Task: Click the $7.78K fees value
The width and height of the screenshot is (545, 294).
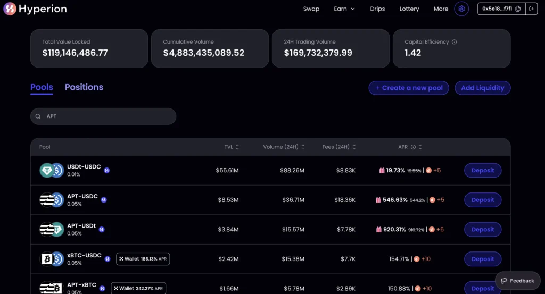Action: tap(346, 230)
